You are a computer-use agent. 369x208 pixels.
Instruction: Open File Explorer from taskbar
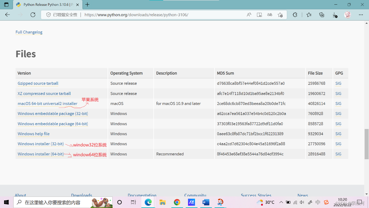(x=162, y=202)
